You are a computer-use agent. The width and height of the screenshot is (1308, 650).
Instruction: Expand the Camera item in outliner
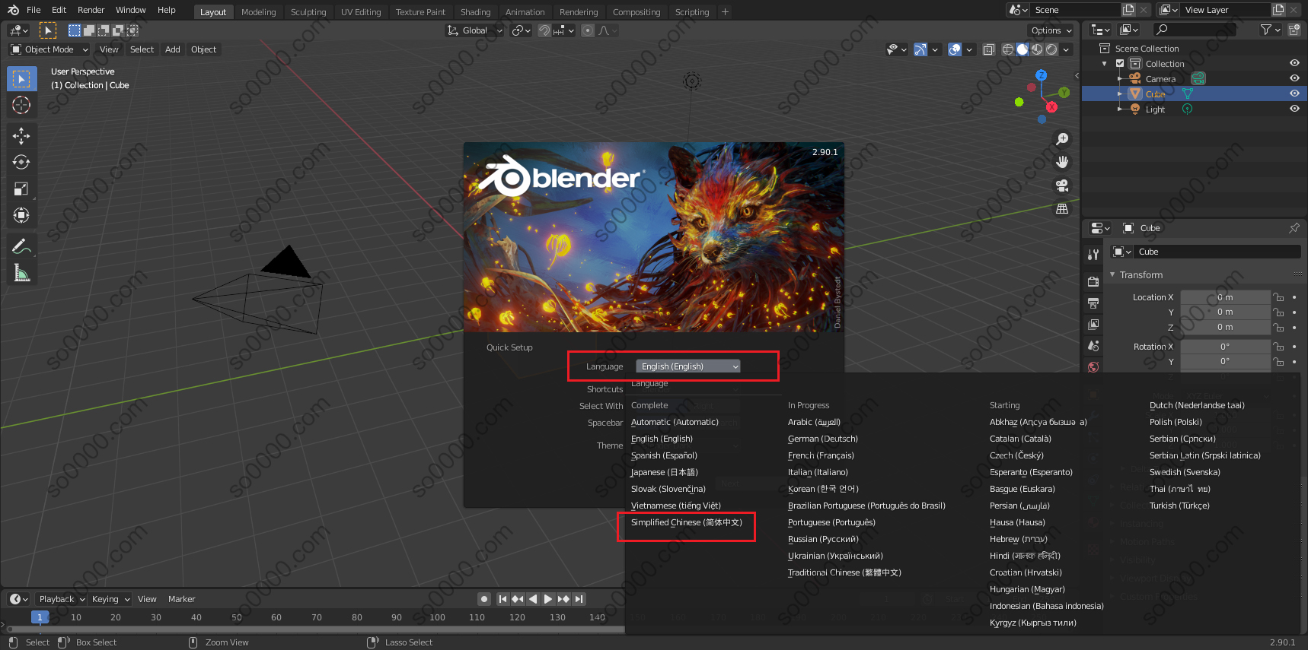pyautogui.click(x=1120, y=78)
